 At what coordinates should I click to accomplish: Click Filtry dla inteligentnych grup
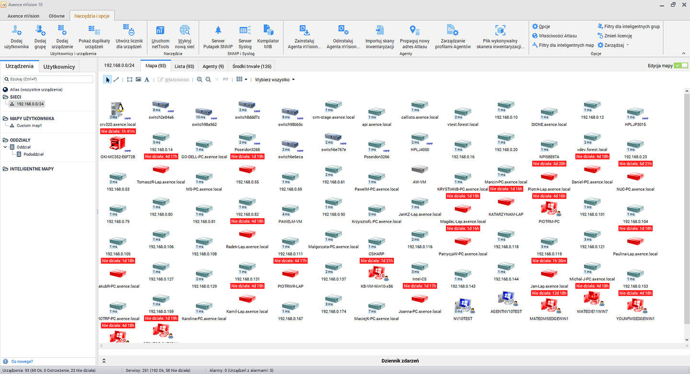628,26
